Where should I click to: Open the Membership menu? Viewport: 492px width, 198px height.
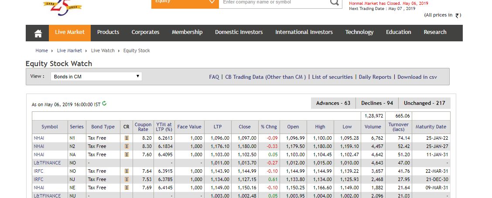tap(187, 32)
